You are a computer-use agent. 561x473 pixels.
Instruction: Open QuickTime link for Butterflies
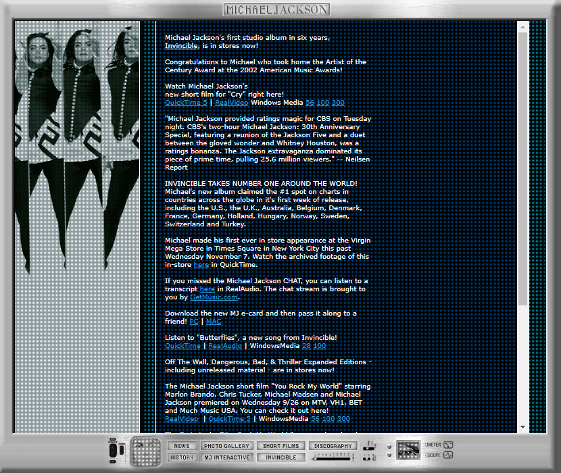click(x=182, y=346)
